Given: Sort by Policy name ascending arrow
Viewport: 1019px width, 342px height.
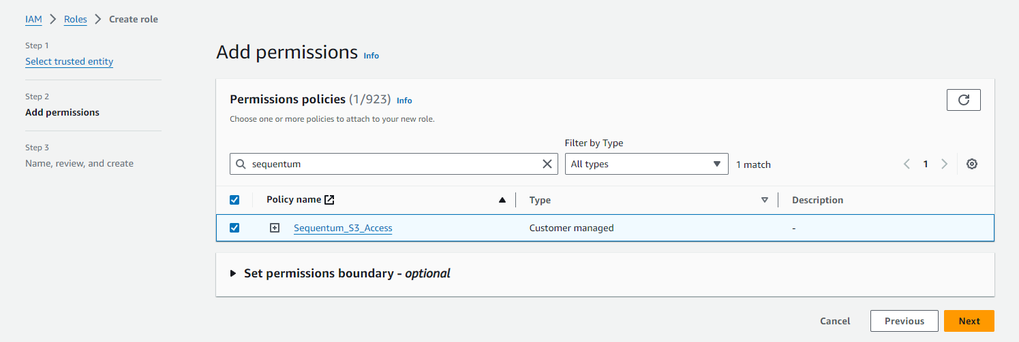Looking at the screenshot, I should [502, 200].
